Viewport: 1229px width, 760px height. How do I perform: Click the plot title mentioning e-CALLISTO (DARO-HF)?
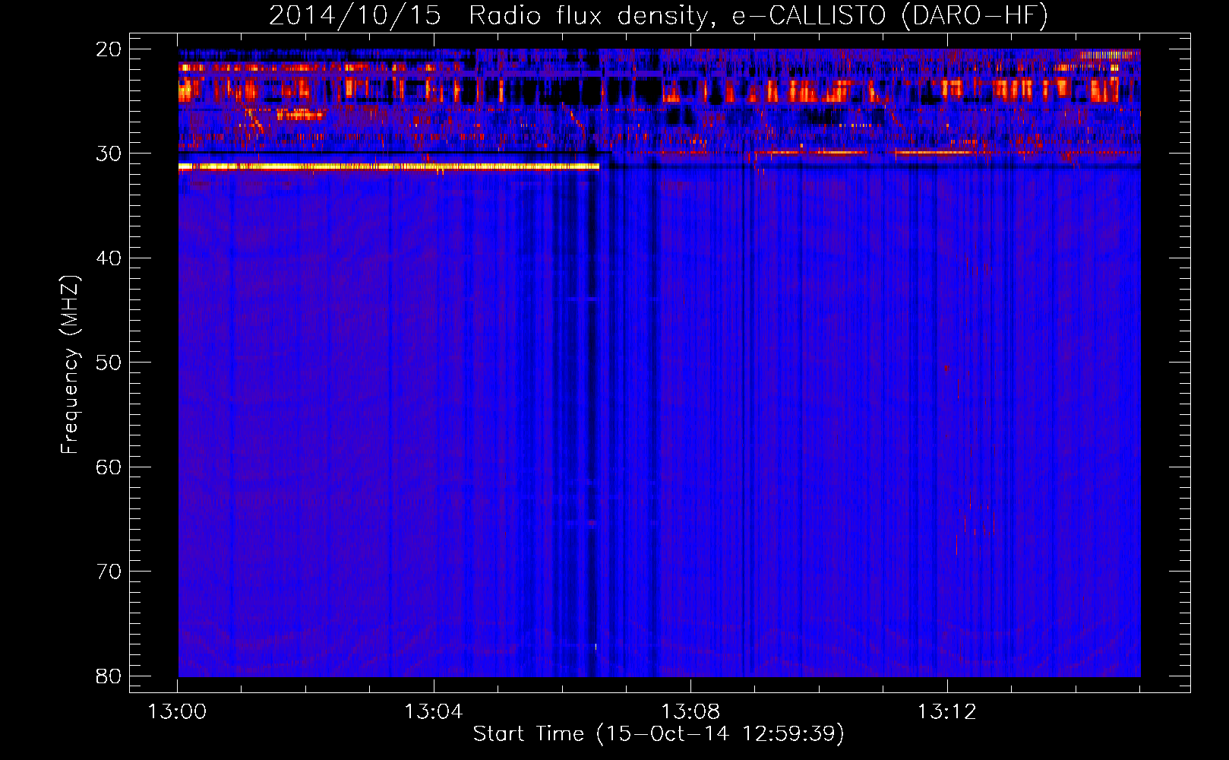[x=659, y=16]
